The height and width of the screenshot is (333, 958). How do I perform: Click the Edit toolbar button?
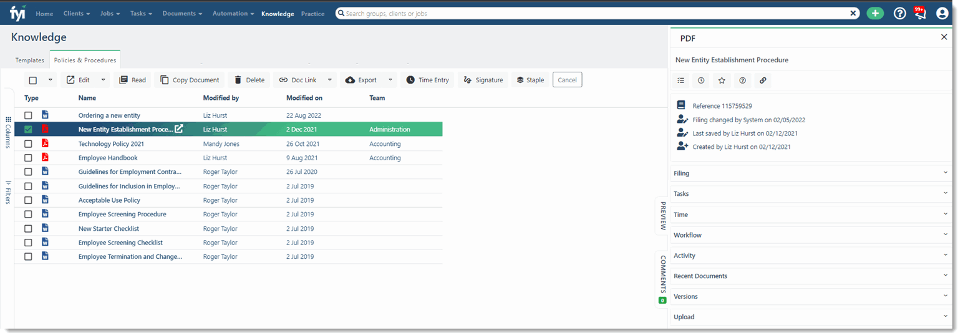[x=79, y=80]
